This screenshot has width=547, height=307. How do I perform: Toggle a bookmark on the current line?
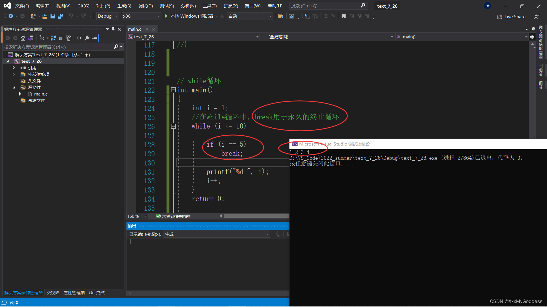coord(344,16)
